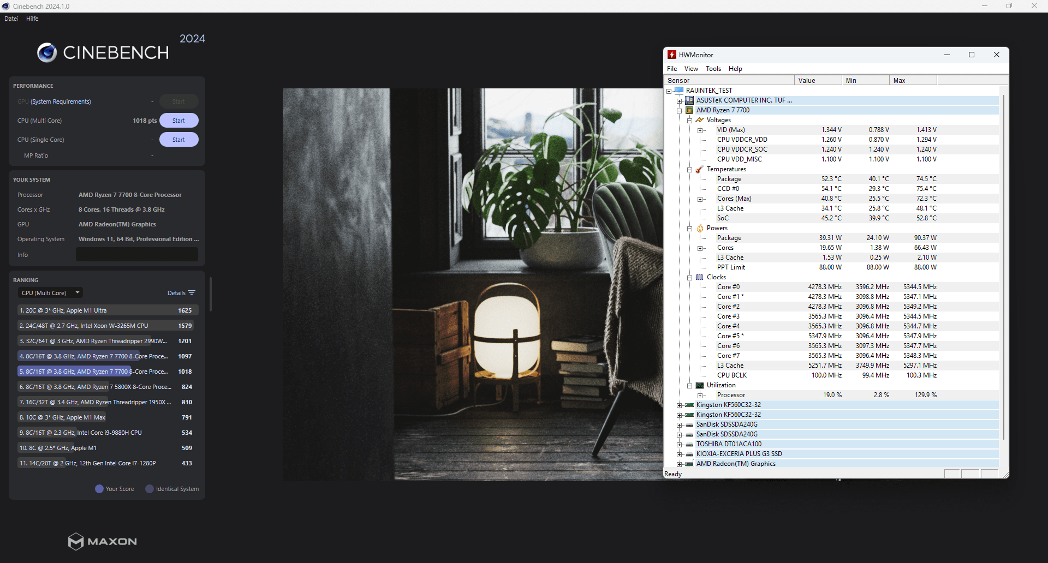
Task: Click the Cinebench sphere logo
Action: (47, 52)
